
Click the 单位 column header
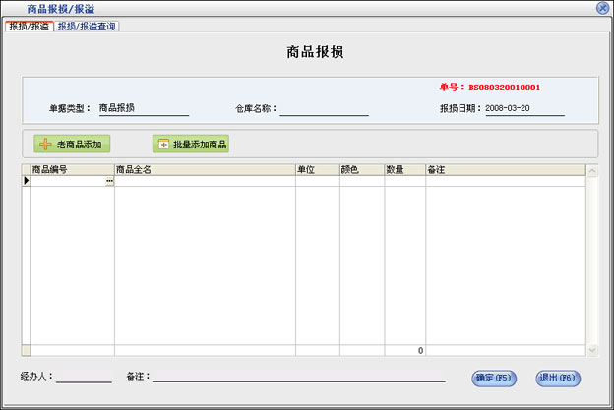pyautogui.click(x=317, y=170)
